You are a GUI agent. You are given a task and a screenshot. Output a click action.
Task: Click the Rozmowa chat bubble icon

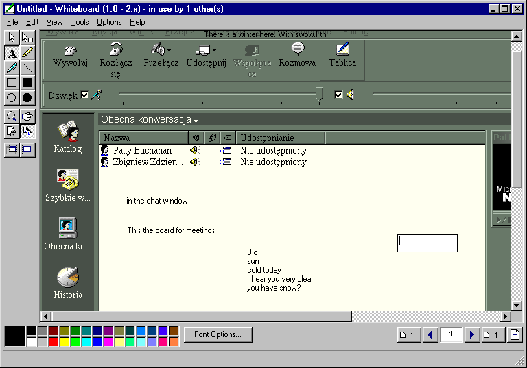click(x=297, y=49)
